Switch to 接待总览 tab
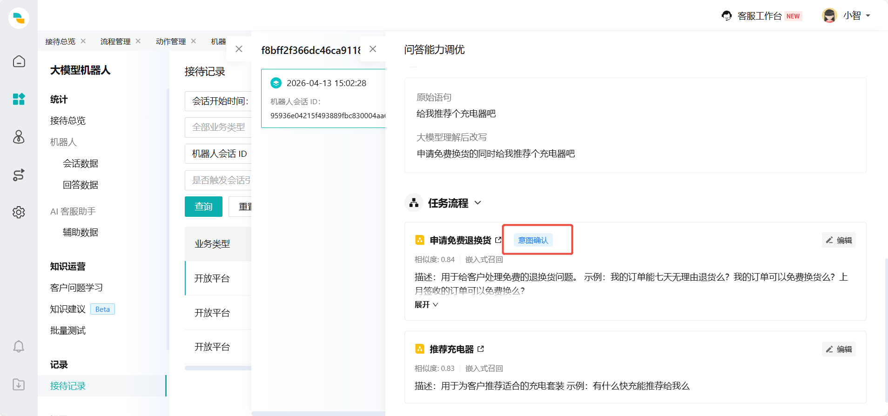Viewport: 888px width, 416px height. (60, 41)
